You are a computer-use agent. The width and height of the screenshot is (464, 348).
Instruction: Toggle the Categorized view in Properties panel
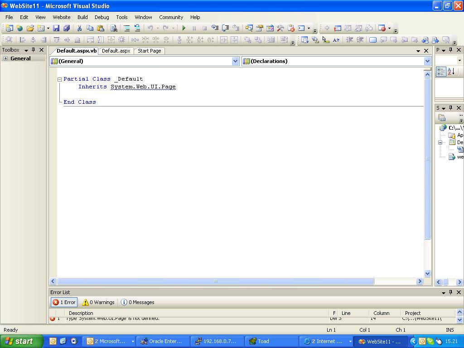(x=441, y=71)
